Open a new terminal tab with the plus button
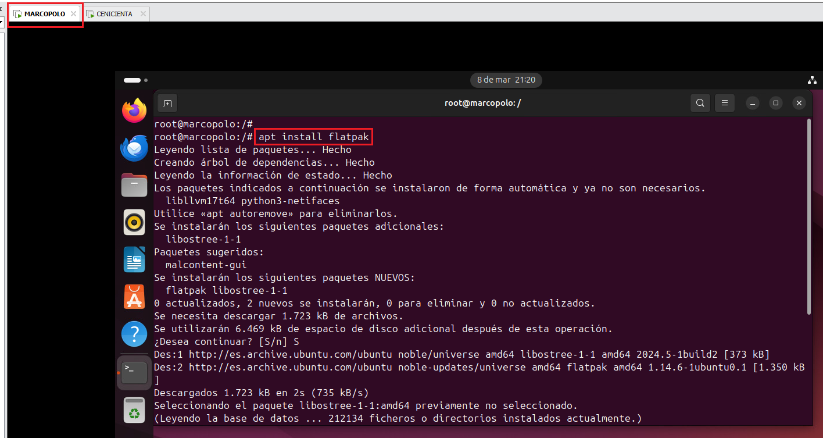The width and height of the screenshot is (823, 438). click(167, 102)
